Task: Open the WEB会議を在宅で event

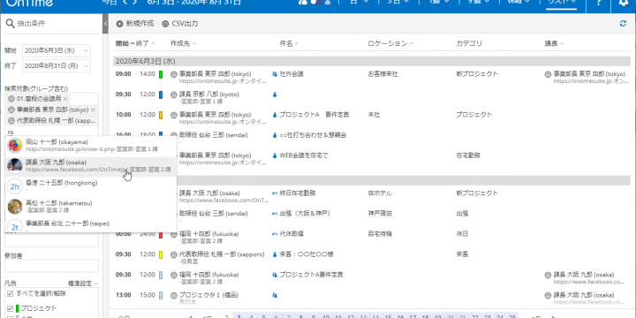Action: 303,155
